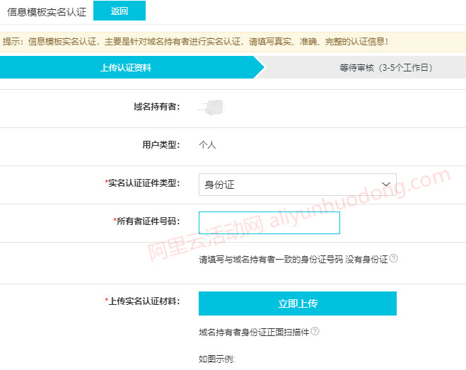Click the 返回 button

click(x=120, y=11)
